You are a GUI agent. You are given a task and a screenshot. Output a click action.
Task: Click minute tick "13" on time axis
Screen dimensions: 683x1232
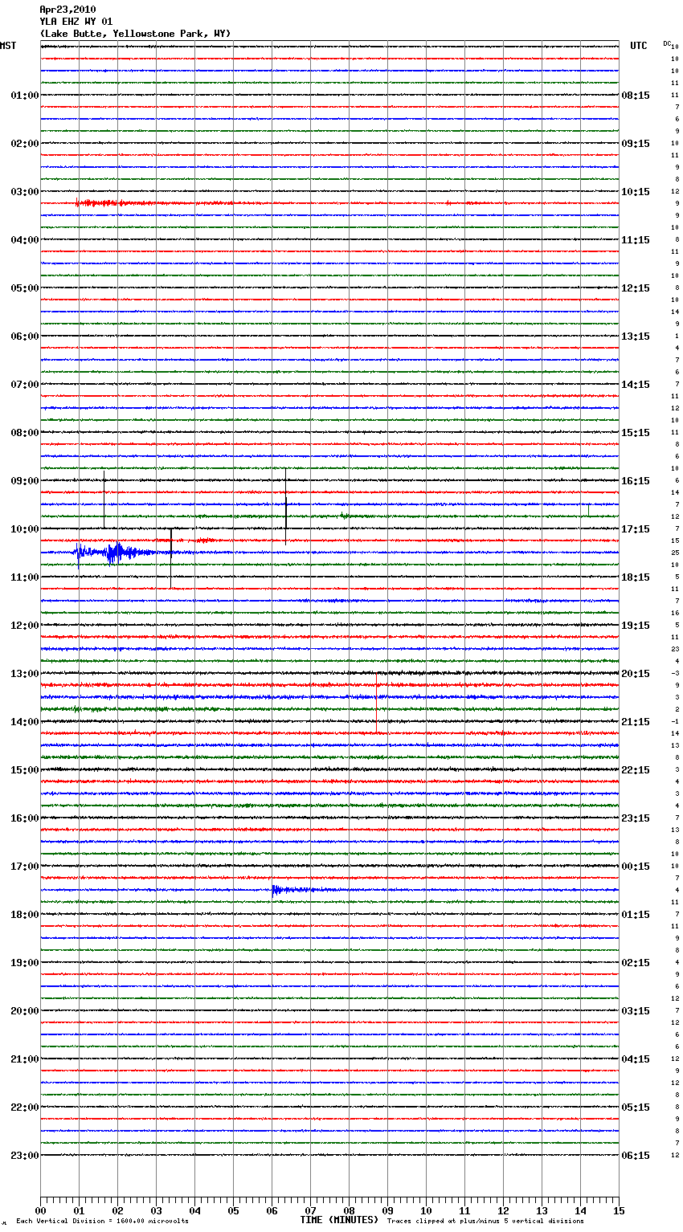click(x=542, y=1210)
